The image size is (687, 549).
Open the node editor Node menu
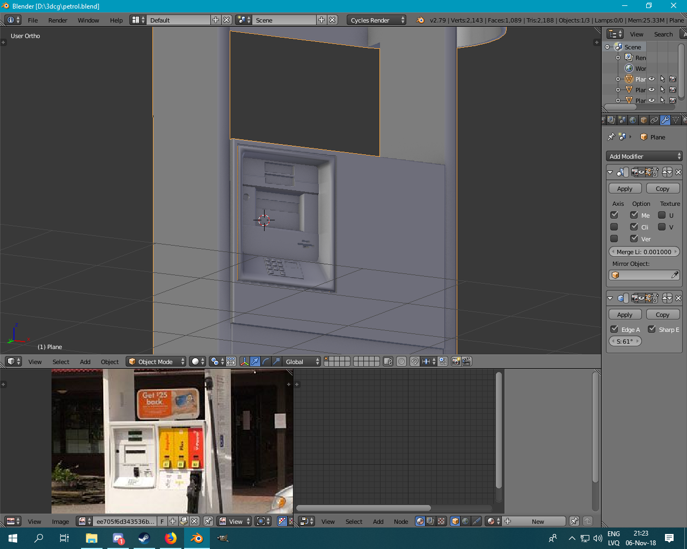point(401,521)
